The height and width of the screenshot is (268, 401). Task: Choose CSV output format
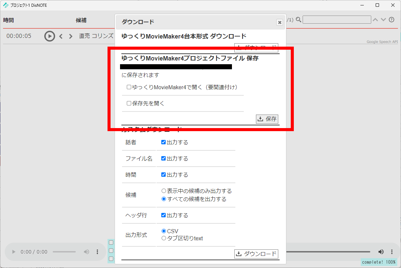(164, 231)
